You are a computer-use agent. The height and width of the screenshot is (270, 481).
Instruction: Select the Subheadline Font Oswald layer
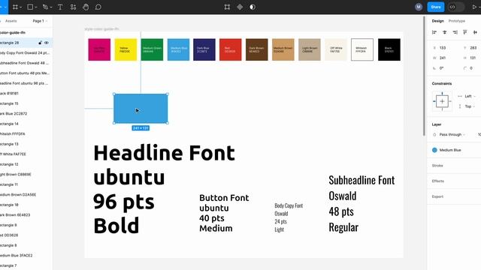coord(26,63)
